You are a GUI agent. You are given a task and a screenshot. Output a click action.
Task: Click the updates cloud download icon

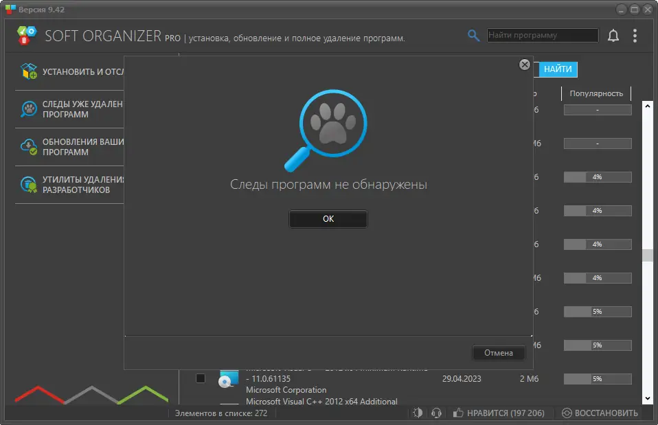pos(29,147)
